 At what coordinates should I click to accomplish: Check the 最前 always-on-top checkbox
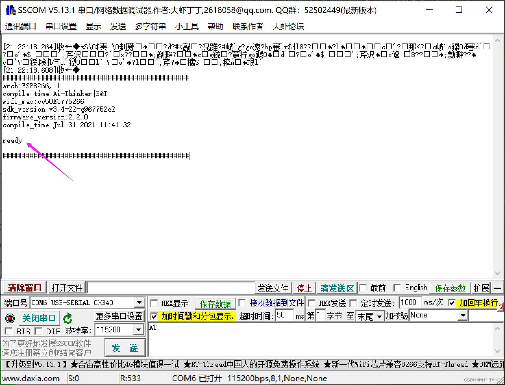363,288
